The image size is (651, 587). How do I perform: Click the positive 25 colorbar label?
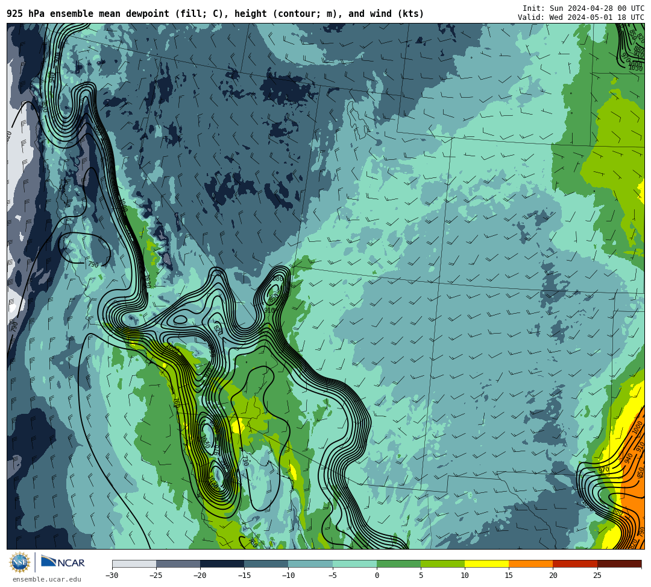click(x=597, y=576)
